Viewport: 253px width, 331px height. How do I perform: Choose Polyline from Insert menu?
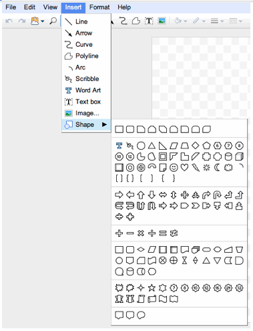[x=86, y=56]
